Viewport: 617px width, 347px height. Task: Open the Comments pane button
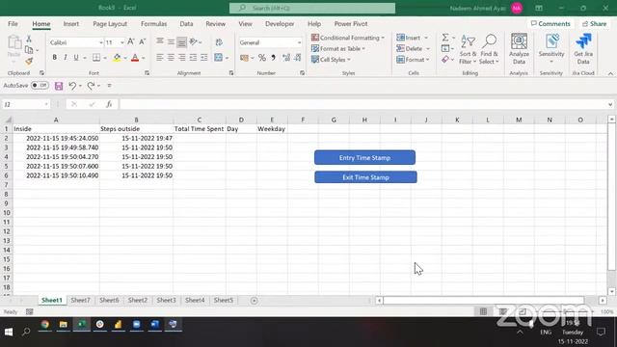550,23
